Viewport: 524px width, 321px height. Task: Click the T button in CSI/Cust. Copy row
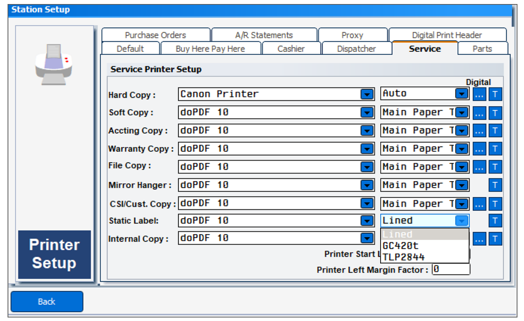495,204
